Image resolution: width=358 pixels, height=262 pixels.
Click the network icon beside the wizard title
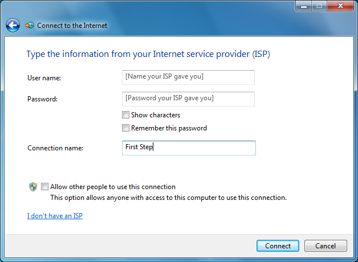[x=30, y=26]
